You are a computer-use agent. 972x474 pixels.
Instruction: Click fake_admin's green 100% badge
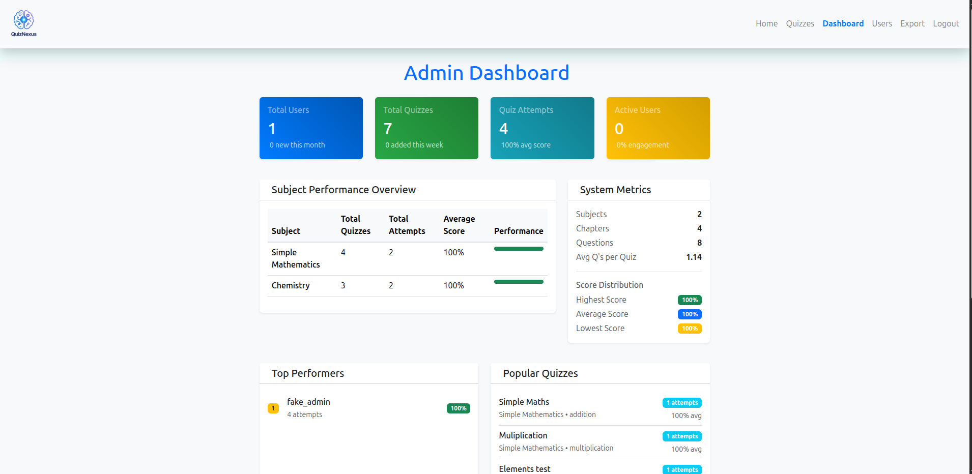458,408
